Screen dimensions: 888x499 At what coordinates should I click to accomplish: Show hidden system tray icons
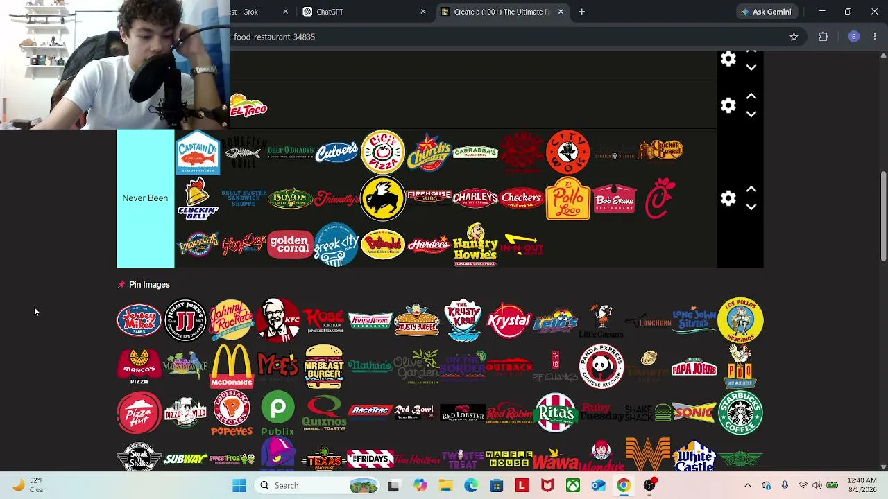747,485
